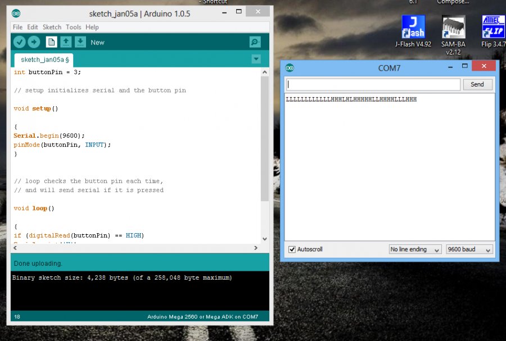506x341 pixels.
Task: Create a new sketch with the New icon
Action: (51, 42)
